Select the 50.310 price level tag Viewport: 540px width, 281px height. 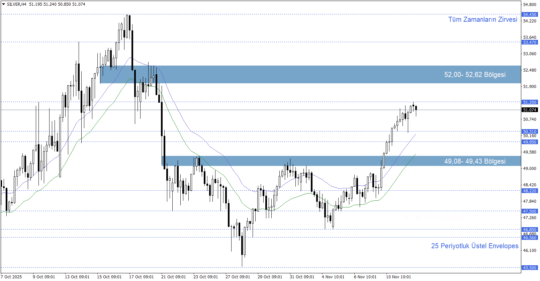click(x=530, y=131)
